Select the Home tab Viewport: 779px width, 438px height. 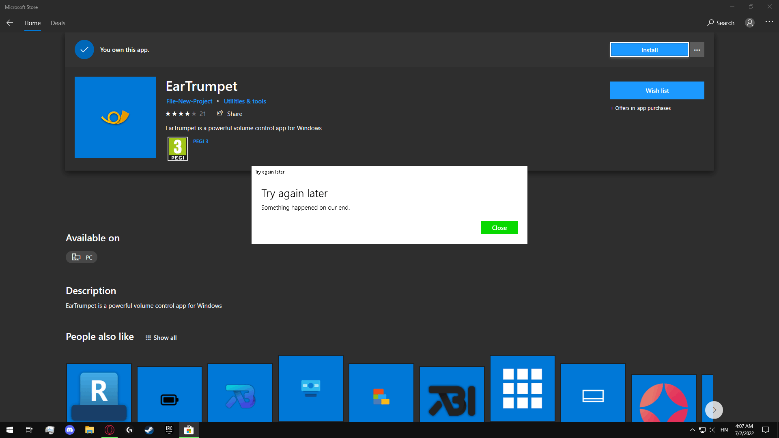click(32, 23)
